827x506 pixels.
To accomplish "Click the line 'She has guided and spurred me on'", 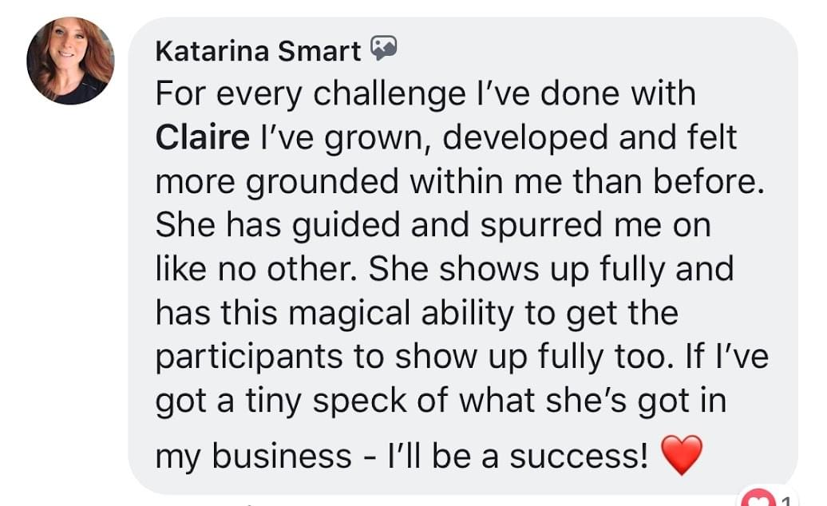I will point(433,226).
